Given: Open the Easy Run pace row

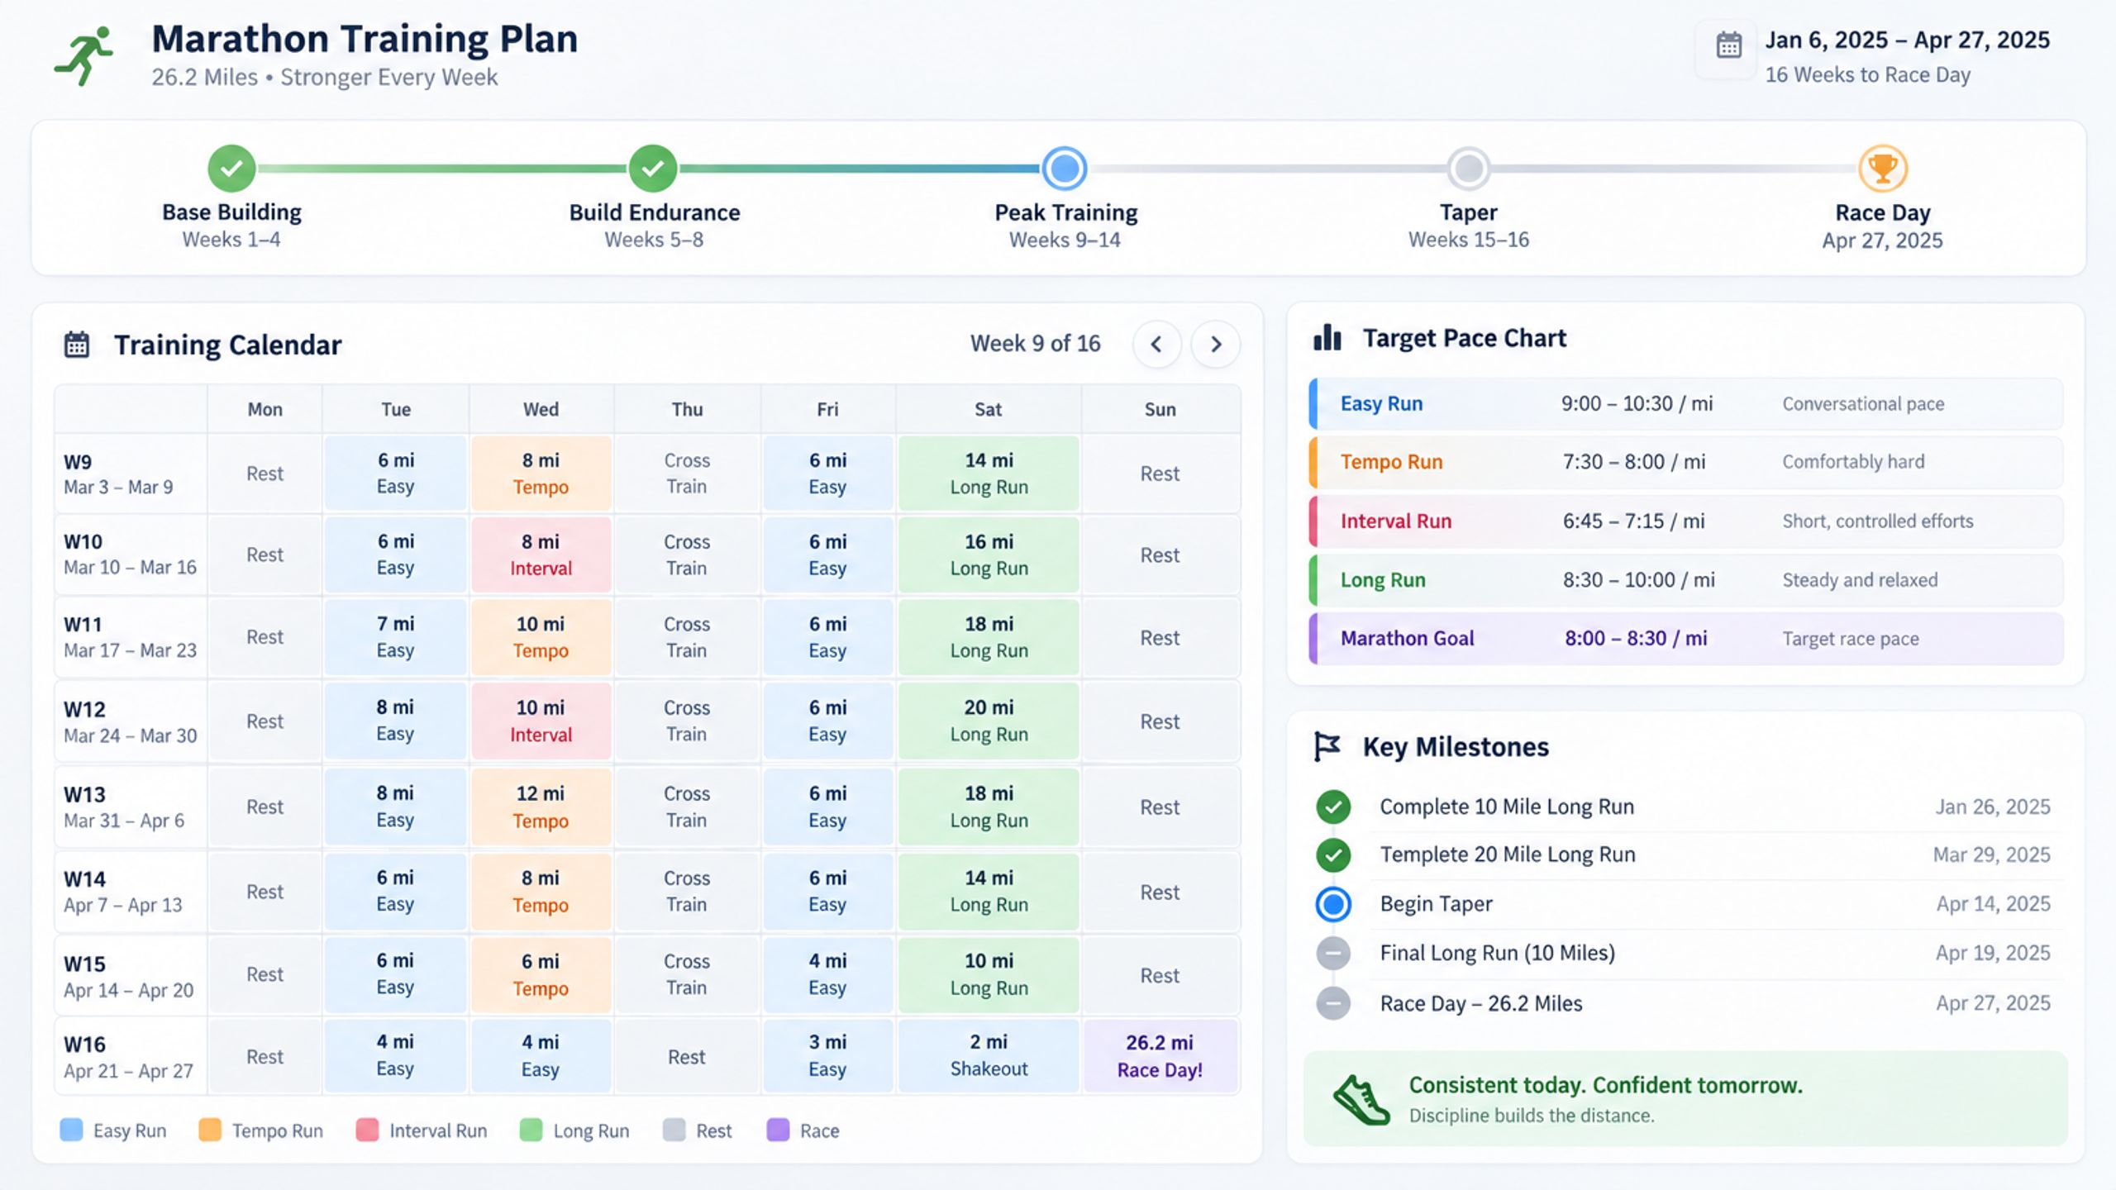Looking at the screenshot, I should (1686, 403).
